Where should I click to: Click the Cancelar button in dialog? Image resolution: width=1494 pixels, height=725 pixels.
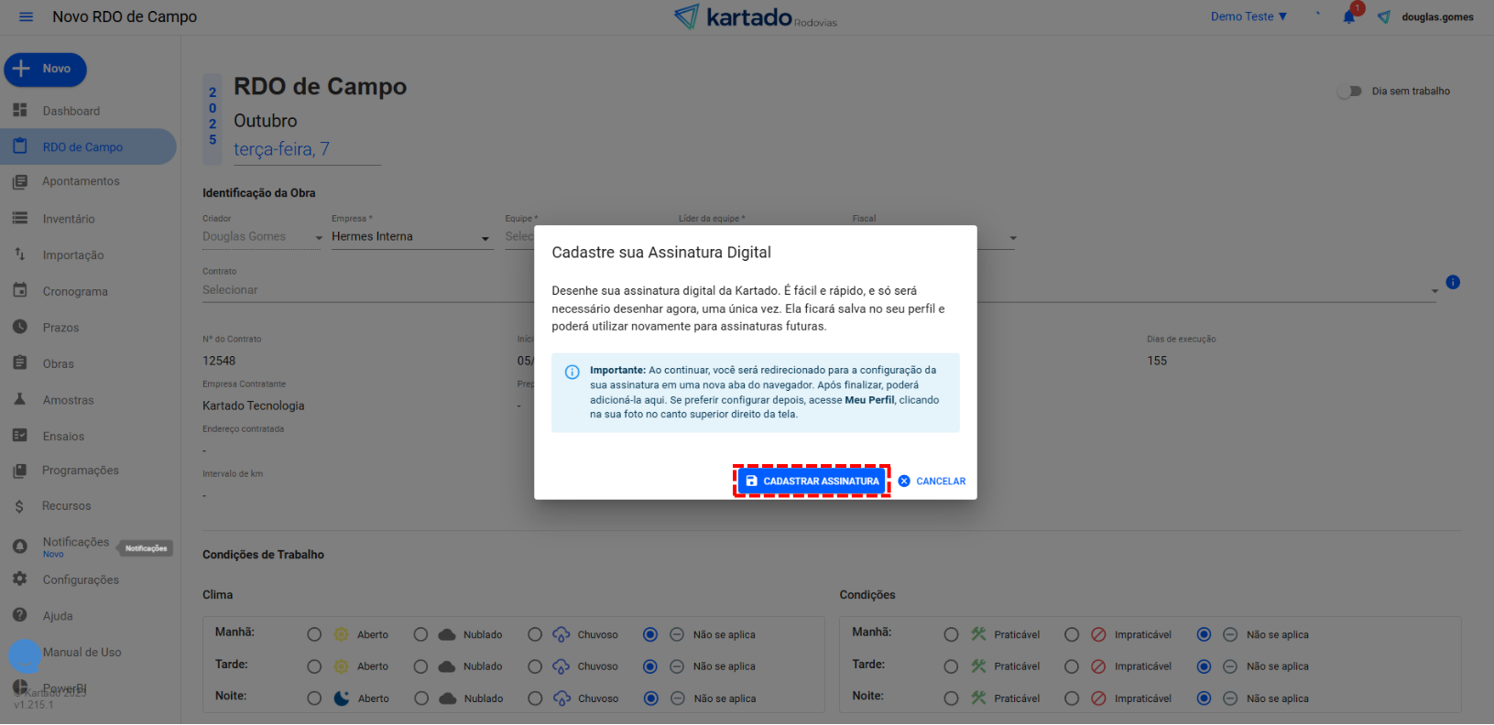click(x=932, y=482)
